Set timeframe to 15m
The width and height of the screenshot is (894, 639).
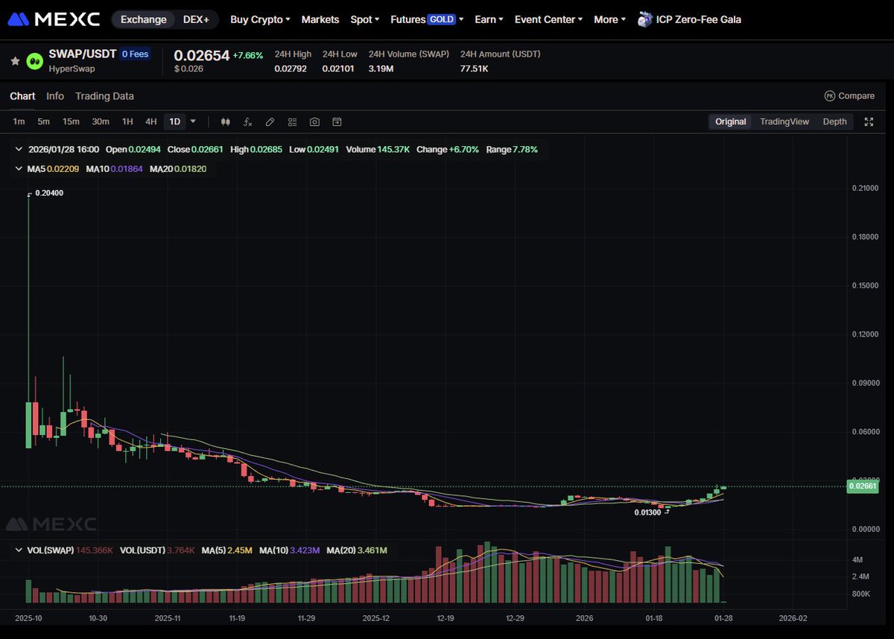click(71, 121)
